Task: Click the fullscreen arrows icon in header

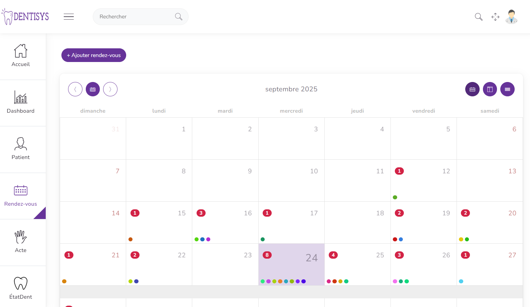Action: 495,17
